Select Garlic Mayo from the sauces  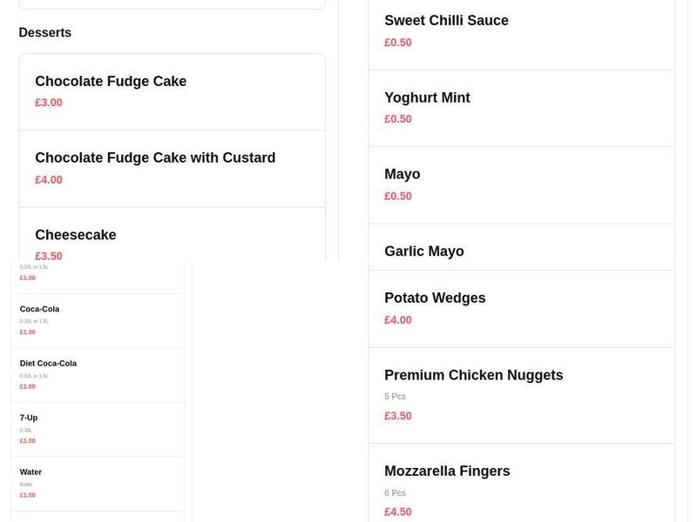424,251
